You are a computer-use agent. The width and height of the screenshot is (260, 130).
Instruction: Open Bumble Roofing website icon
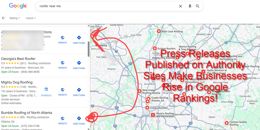coord(62,118)
